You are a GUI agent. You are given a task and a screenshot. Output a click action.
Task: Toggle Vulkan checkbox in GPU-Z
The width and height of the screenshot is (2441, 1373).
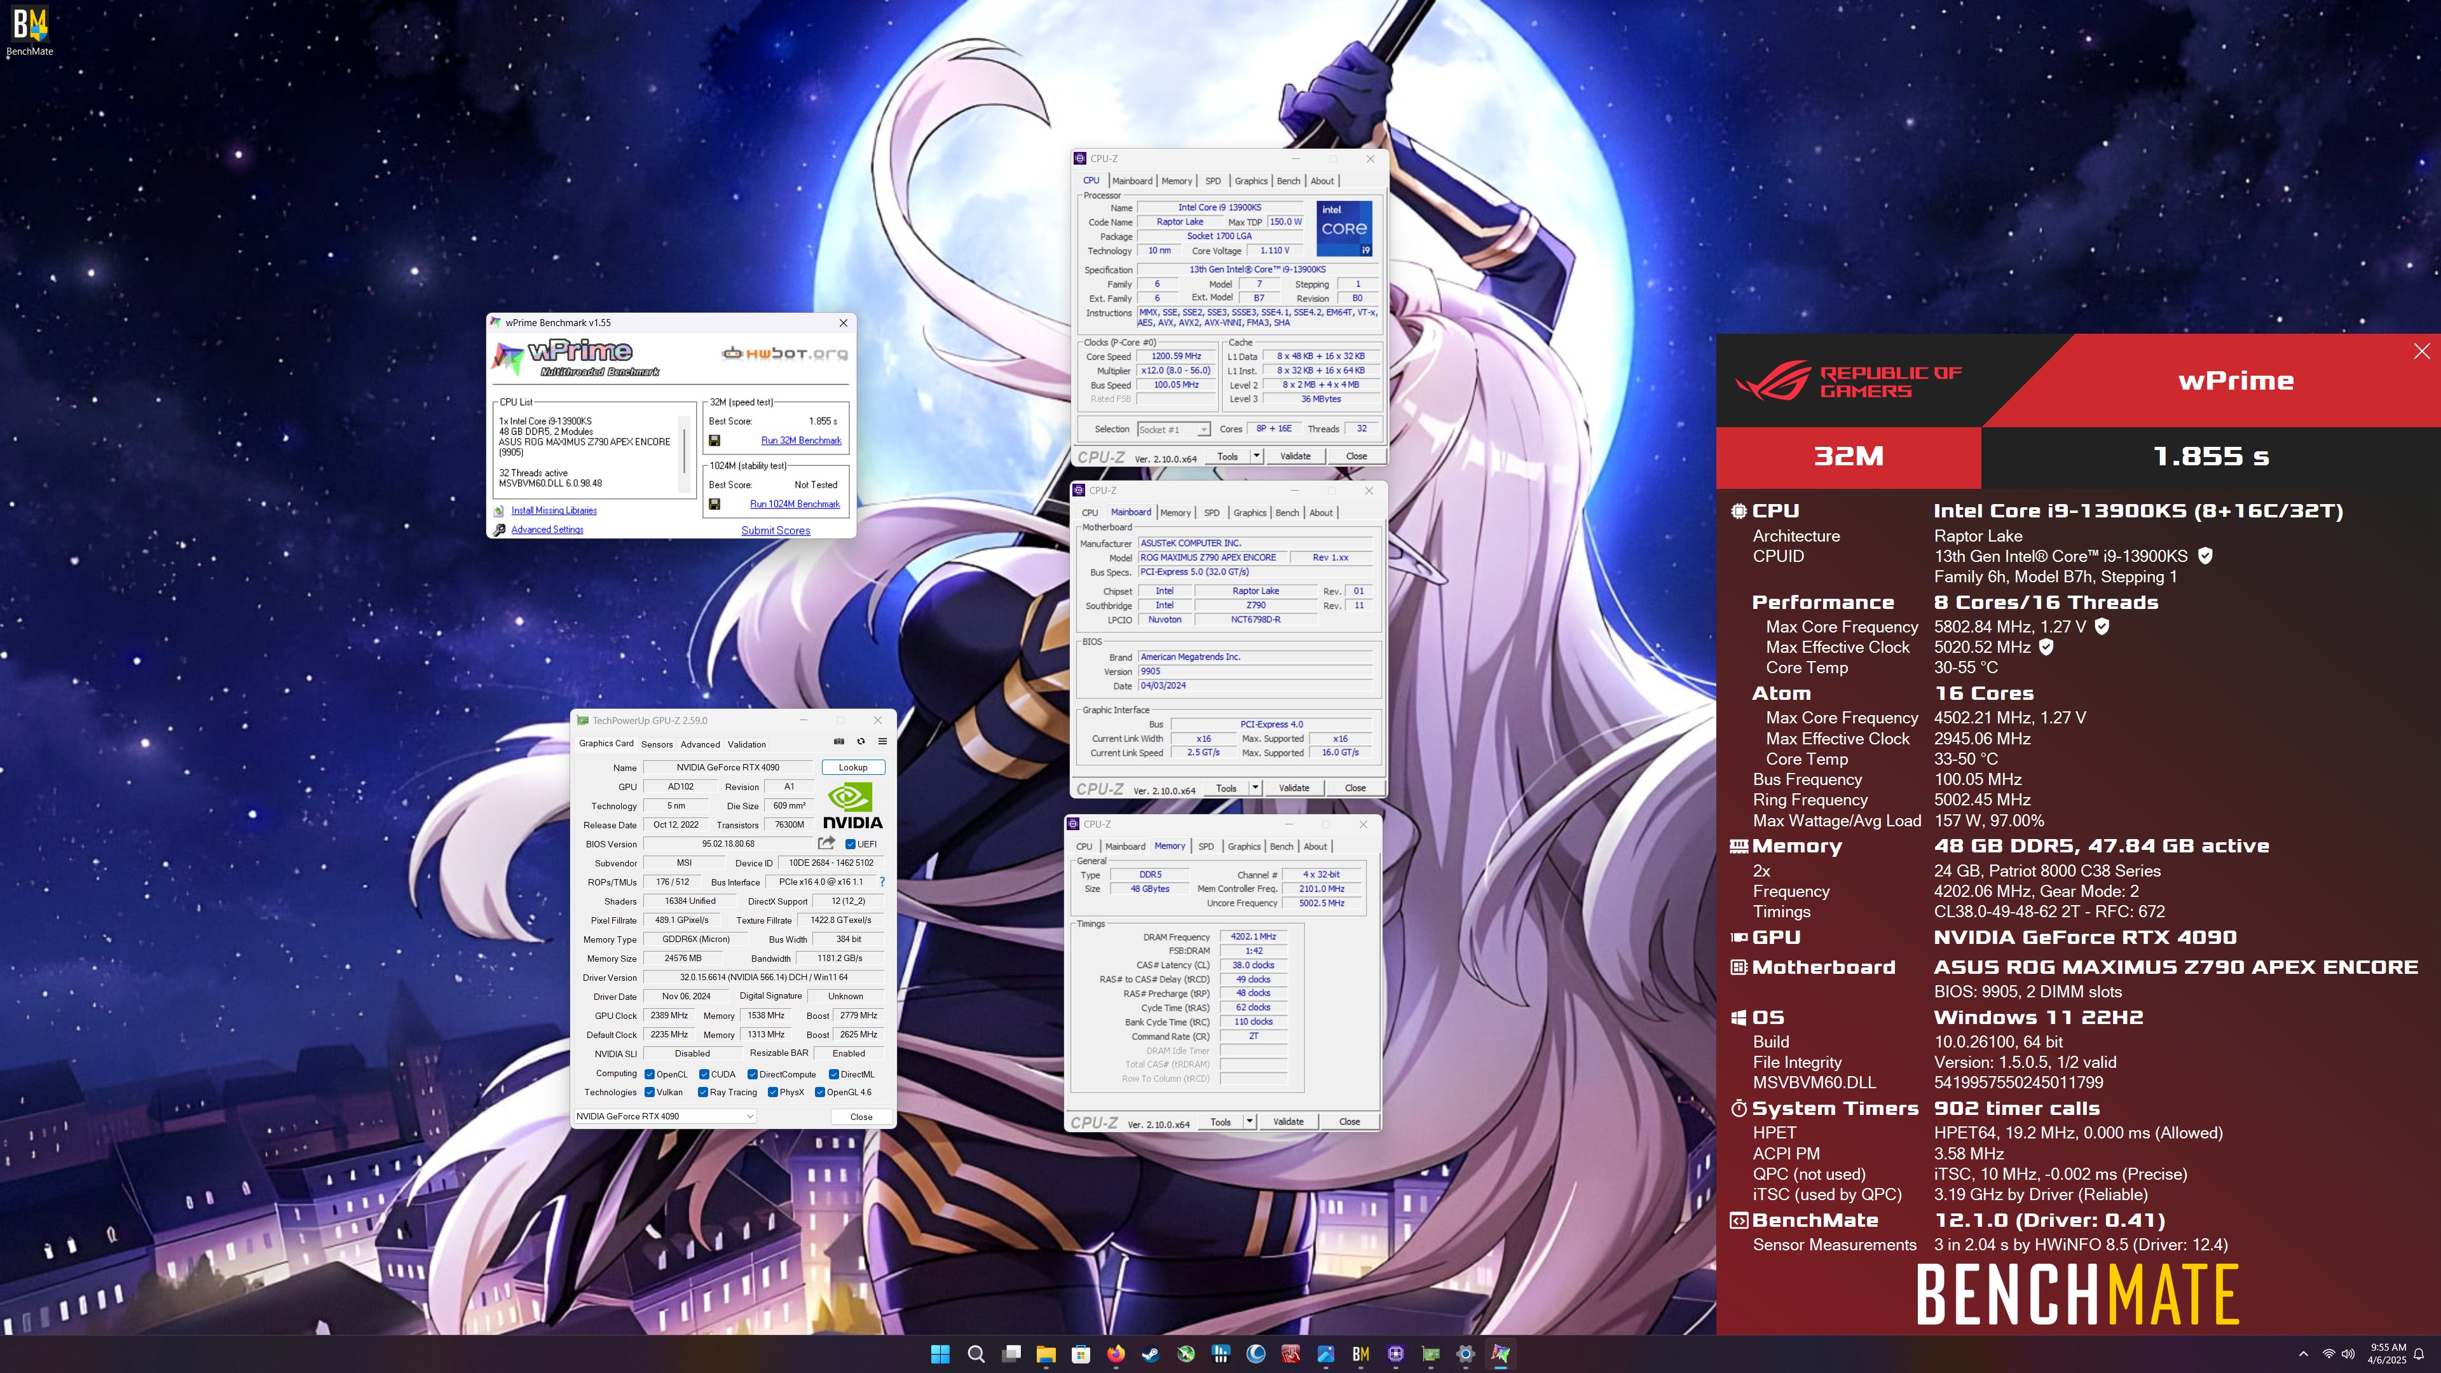coord(649,1093)
